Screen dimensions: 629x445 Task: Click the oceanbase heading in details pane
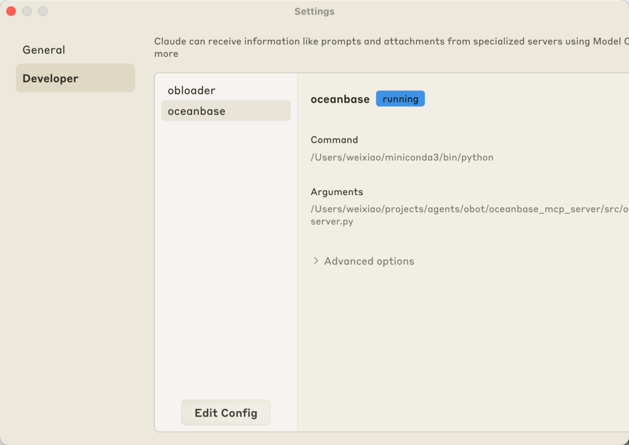click(340, 99)
